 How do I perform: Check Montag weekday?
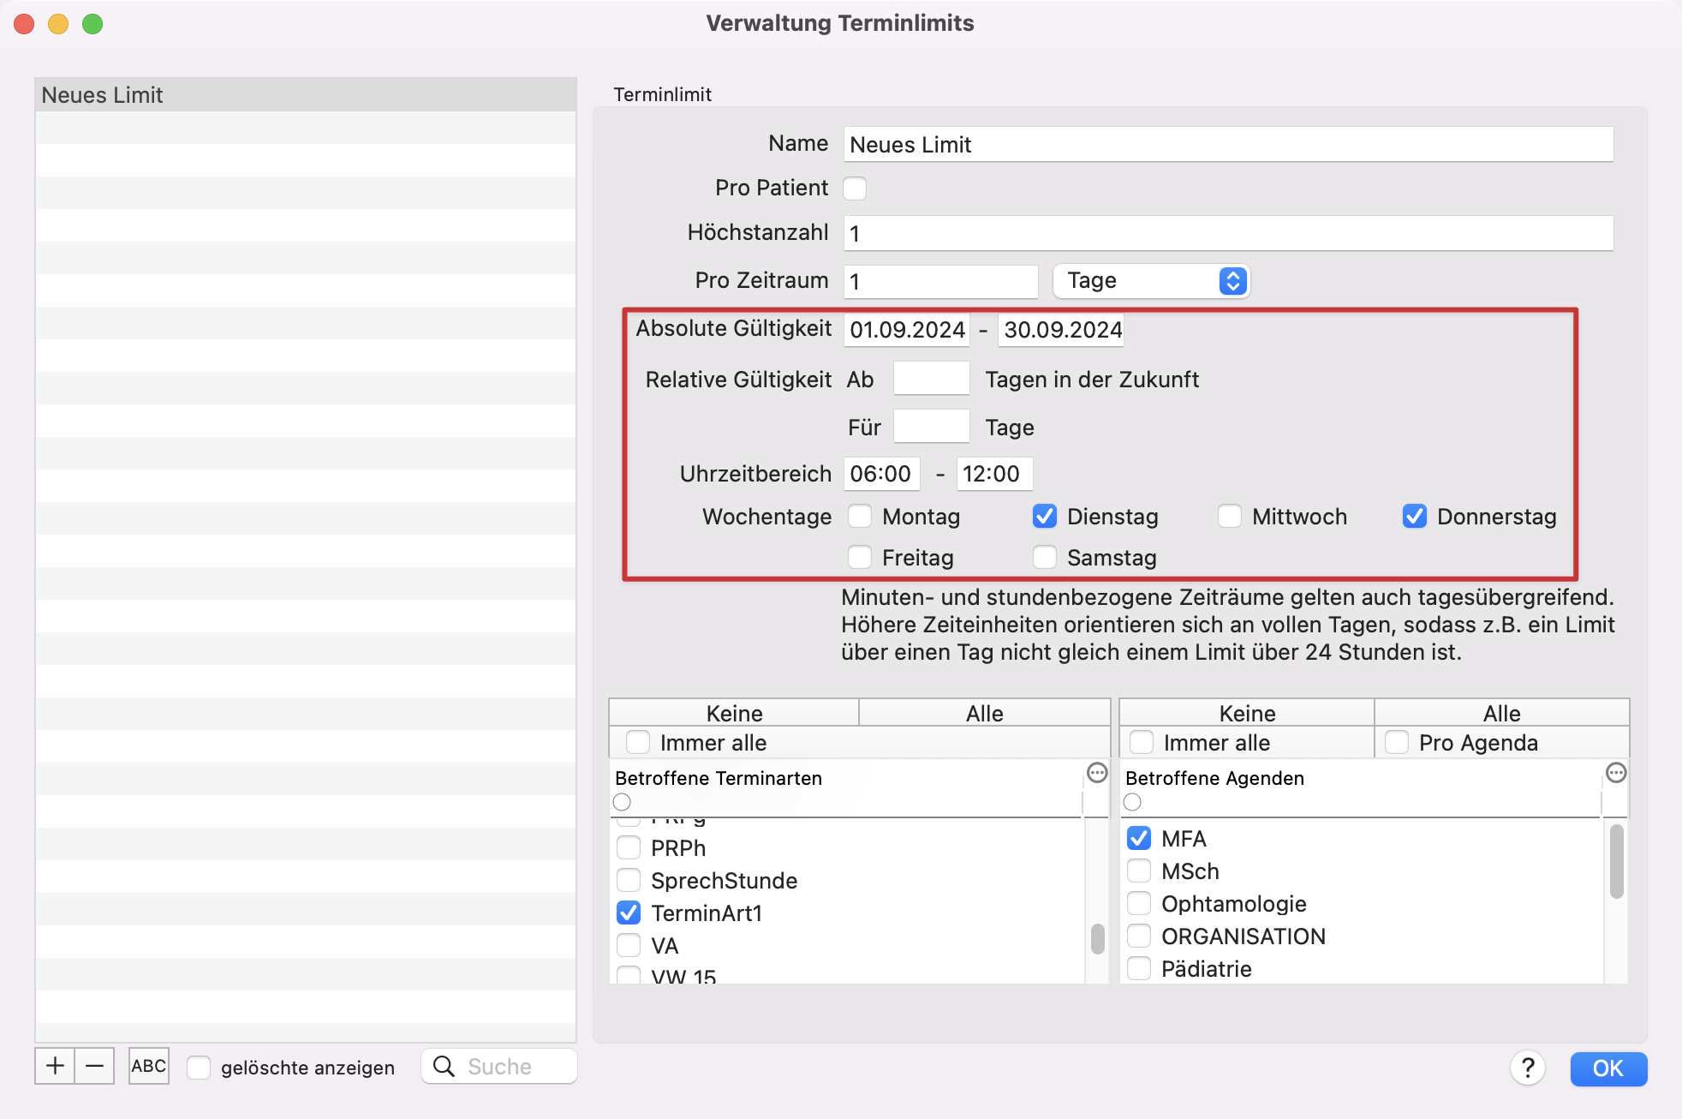pos(860,516)
